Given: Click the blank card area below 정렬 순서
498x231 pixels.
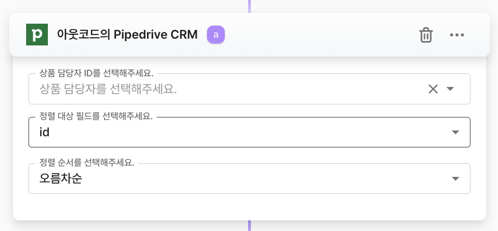Looking at the screenshot, I should point(249,207).
